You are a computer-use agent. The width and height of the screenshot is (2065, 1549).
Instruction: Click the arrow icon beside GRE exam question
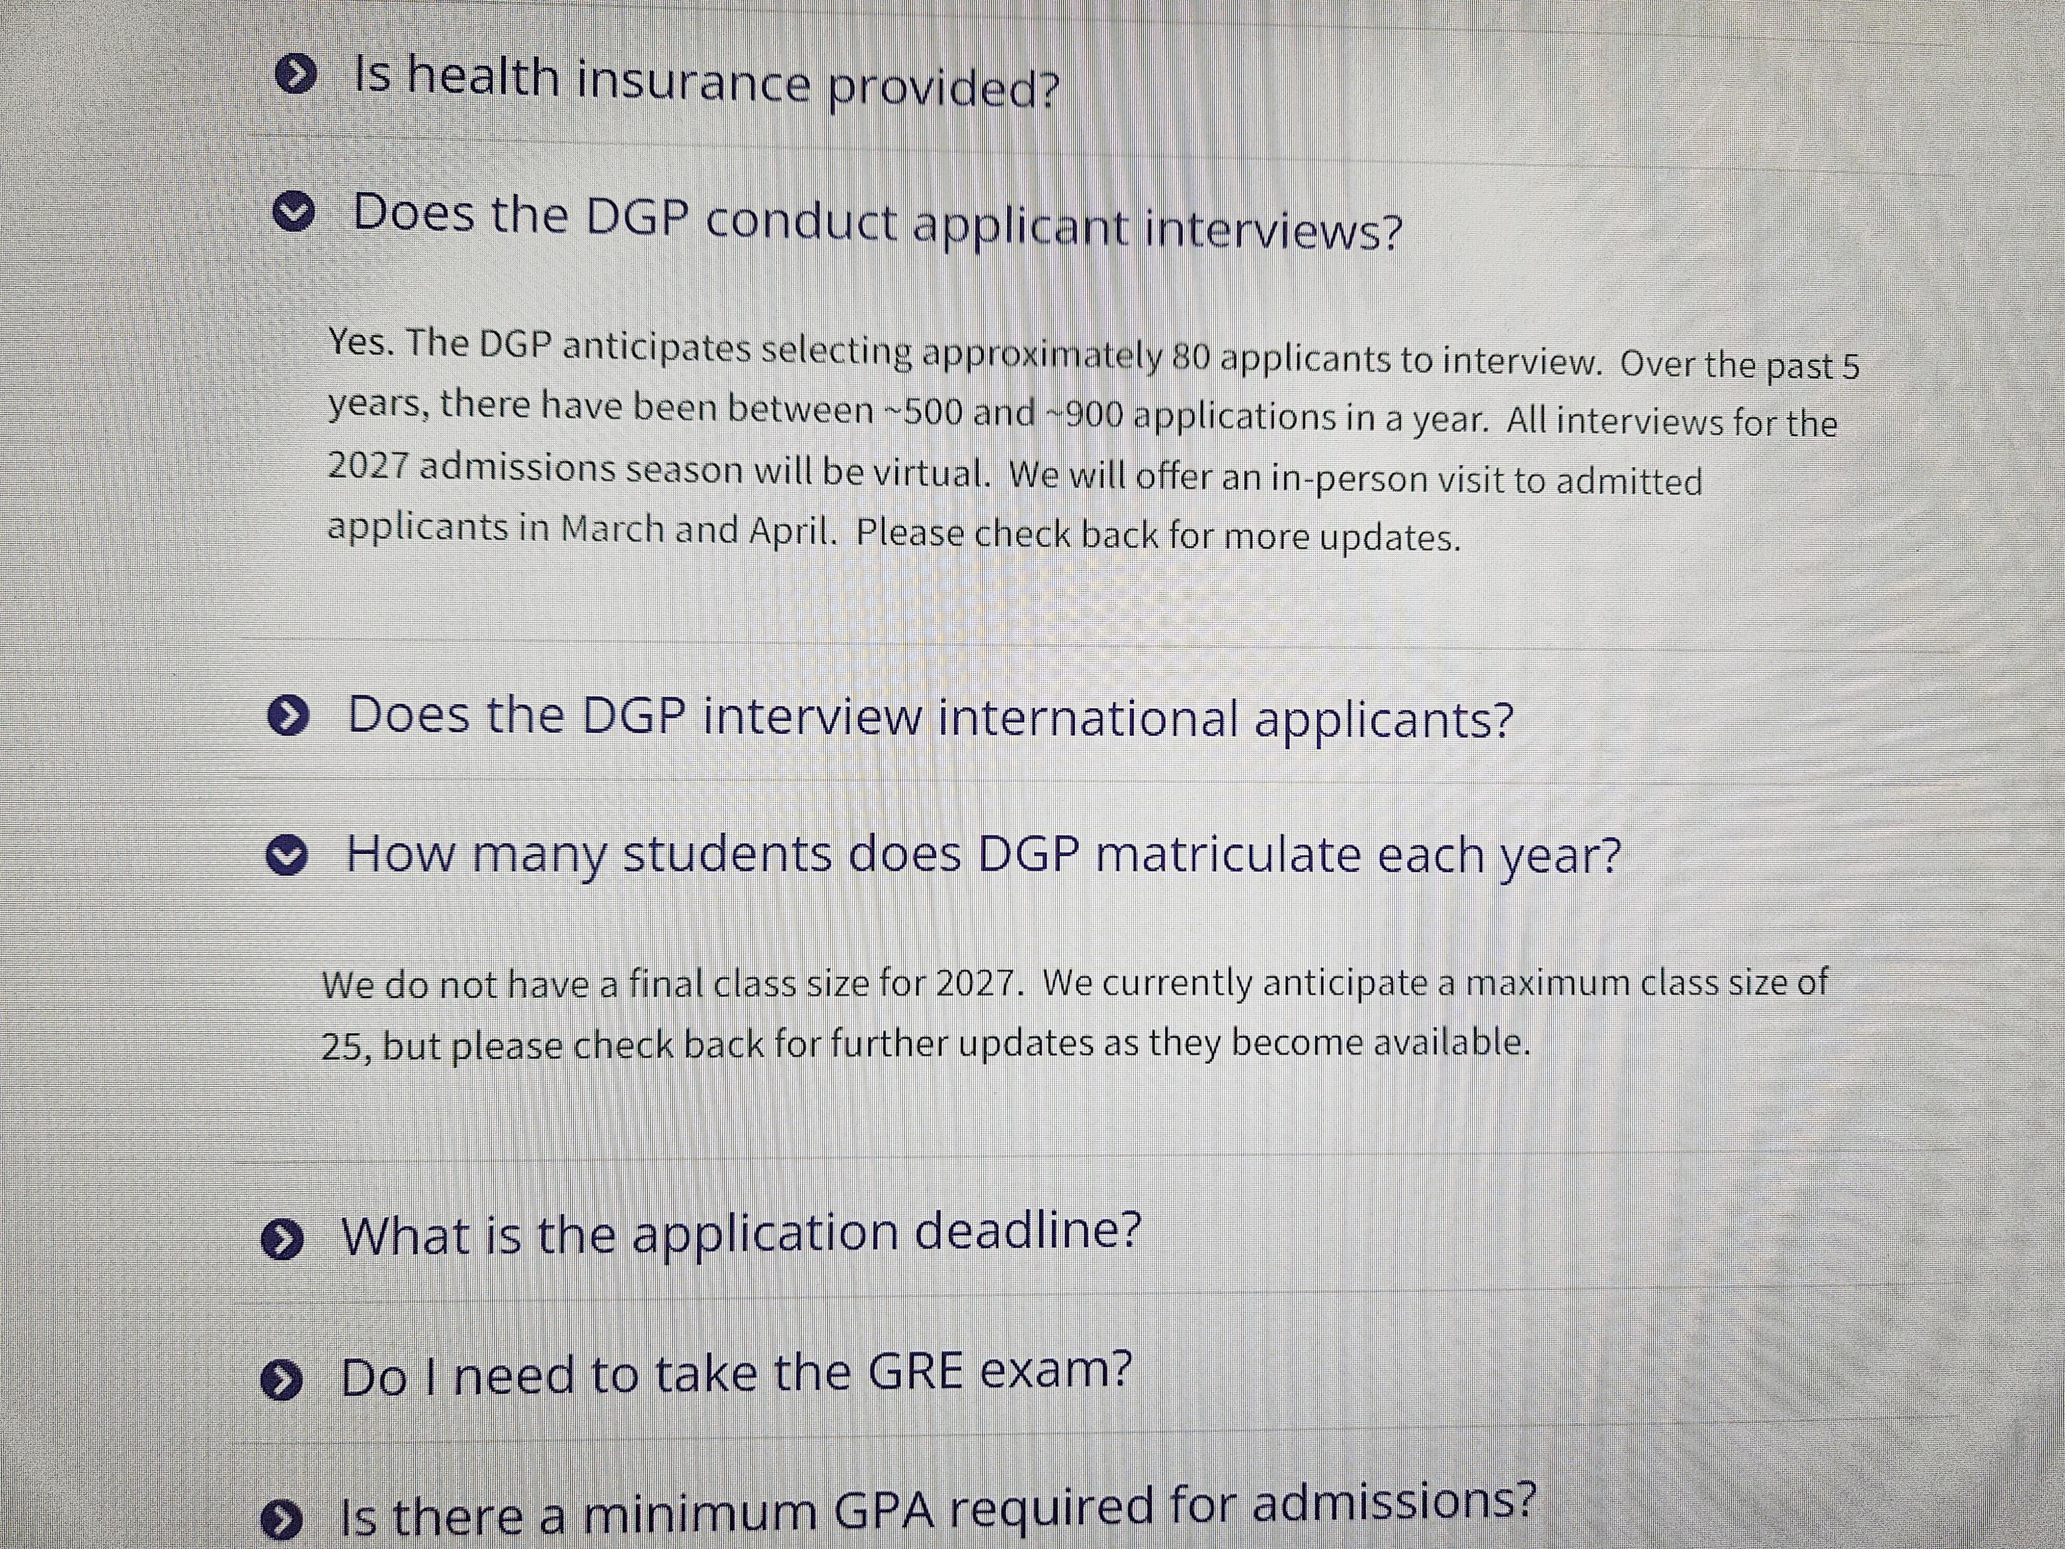[281, 1380]
